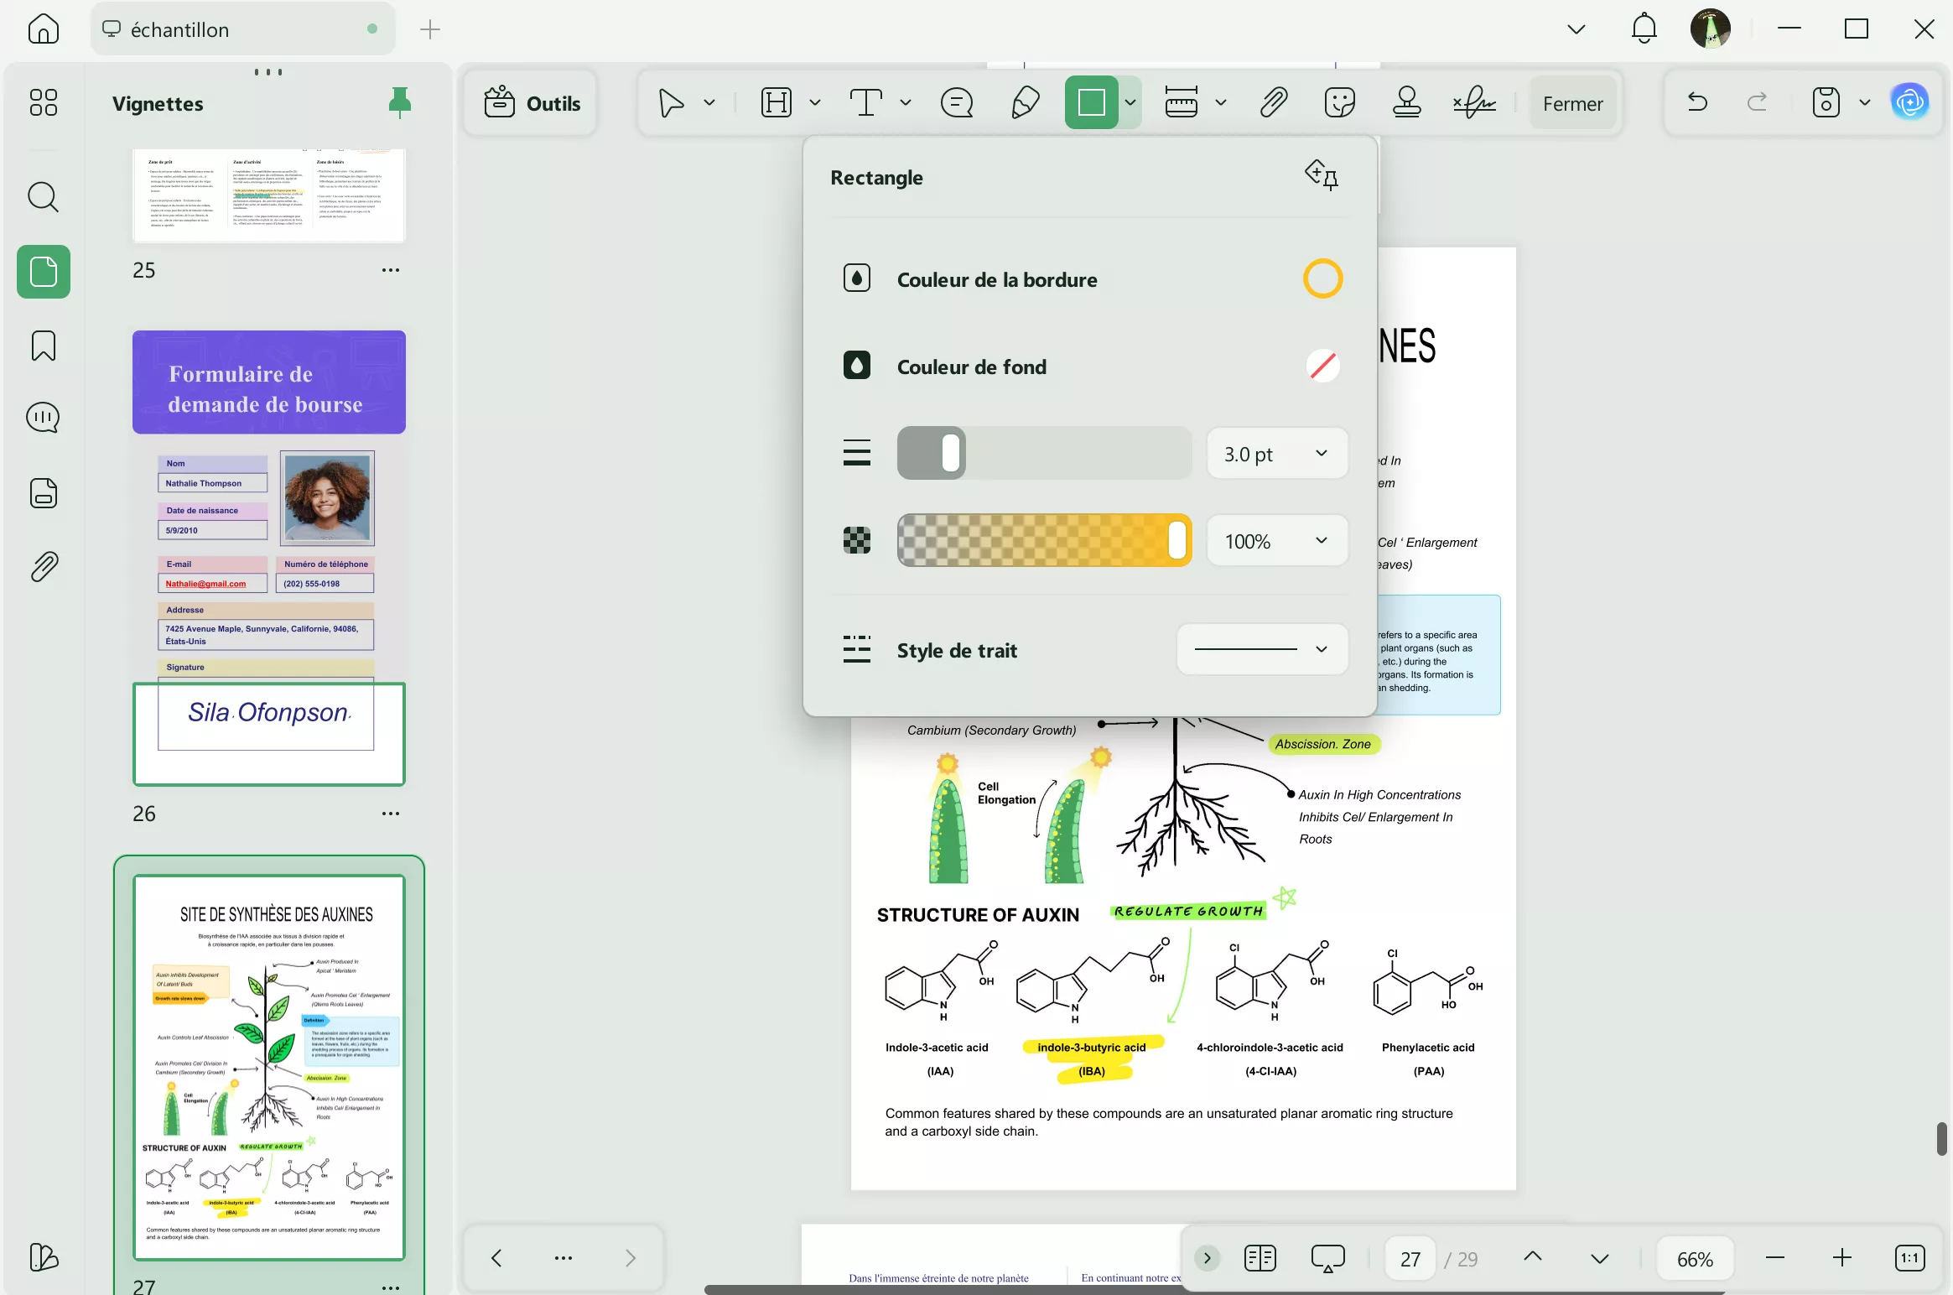Open the 3.0 pt thickness dropdown

click(1276, 454)
